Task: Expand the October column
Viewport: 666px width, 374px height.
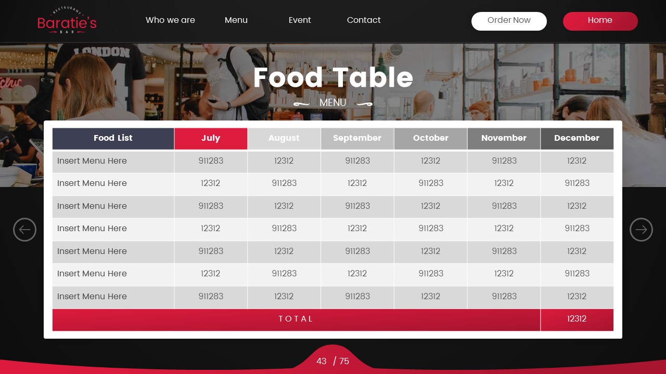Action: point(430,138)
